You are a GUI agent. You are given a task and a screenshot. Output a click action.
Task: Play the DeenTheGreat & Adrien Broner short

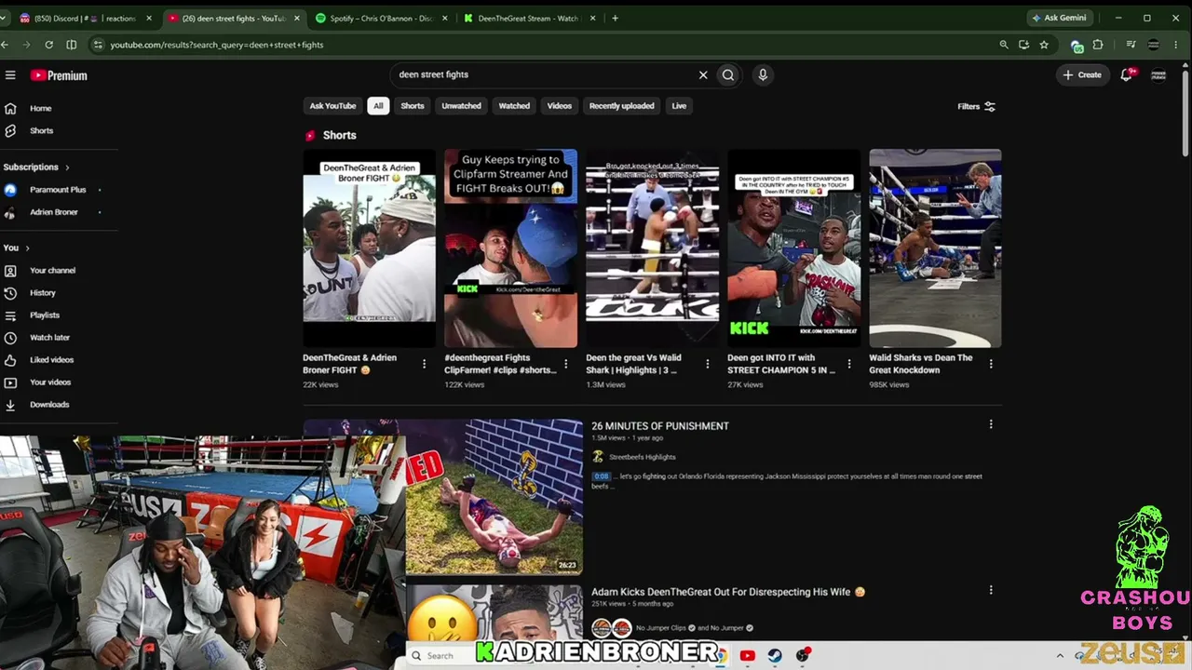(369, 248)
